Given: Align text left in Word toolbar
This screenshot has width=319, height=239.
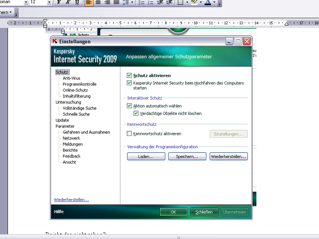Looking at the screenshot, I should pyautogui.click(x=89, y=2).
